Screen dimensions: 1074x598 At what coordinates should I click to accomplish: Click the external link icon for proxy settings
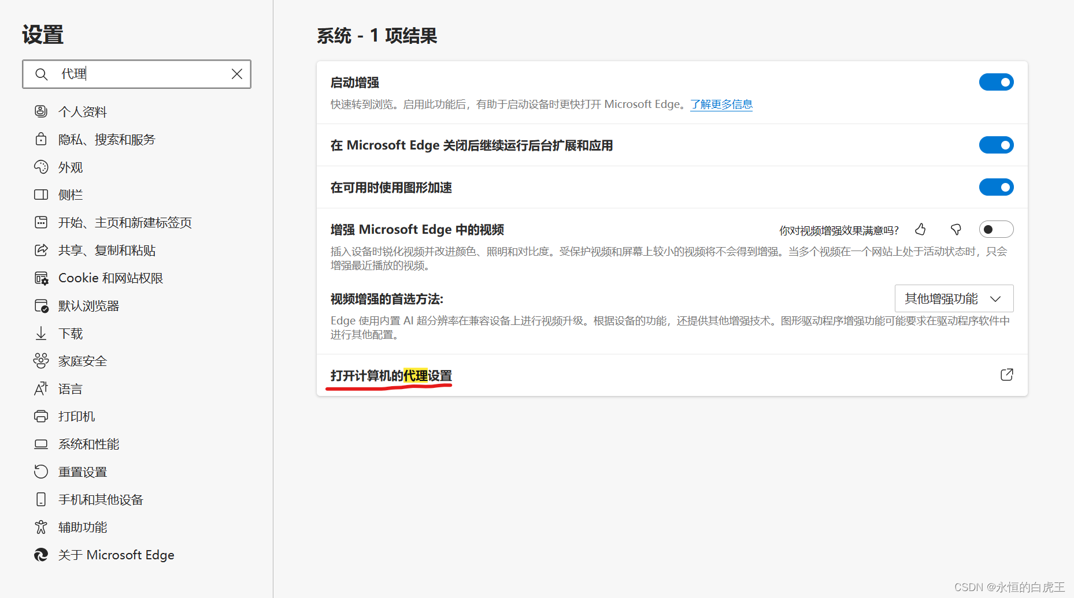click(1006, 375)
